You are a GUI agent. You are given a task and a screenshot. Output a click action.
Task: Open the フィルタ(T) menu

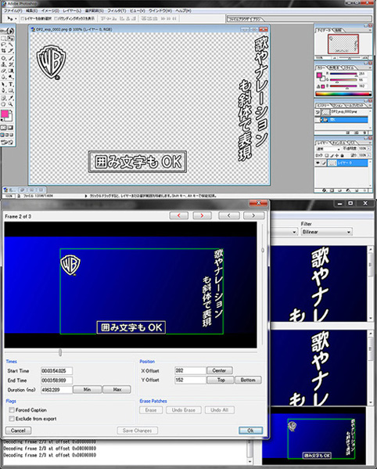point(117,11)
